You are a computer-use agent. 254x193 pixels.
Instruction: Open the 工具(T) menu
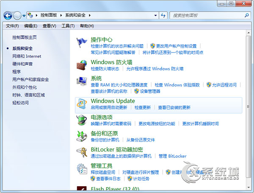pos(68,26)
